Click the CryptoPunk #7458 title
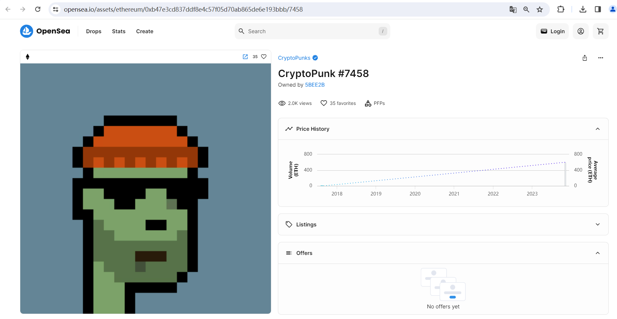617x319 pixels. pyautogui.click(x=323, y=73)
